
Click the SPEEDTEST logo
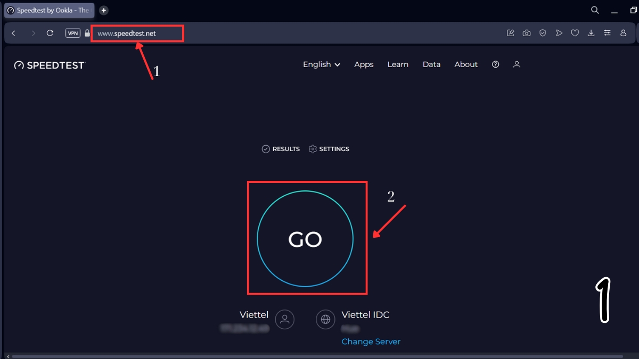click(x=50, y=65)
